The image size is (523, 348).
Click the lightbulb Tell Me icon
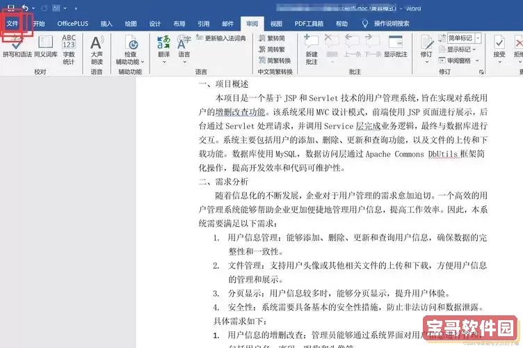point(365,24)
